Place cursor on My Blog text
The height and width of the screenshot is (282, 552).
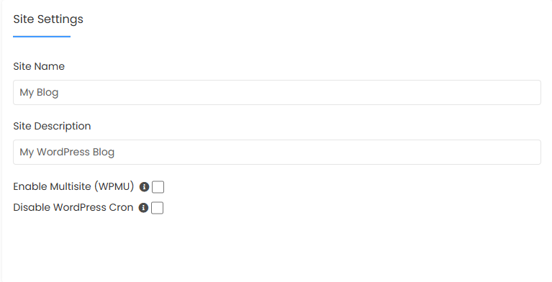click(x=39, y=93)
